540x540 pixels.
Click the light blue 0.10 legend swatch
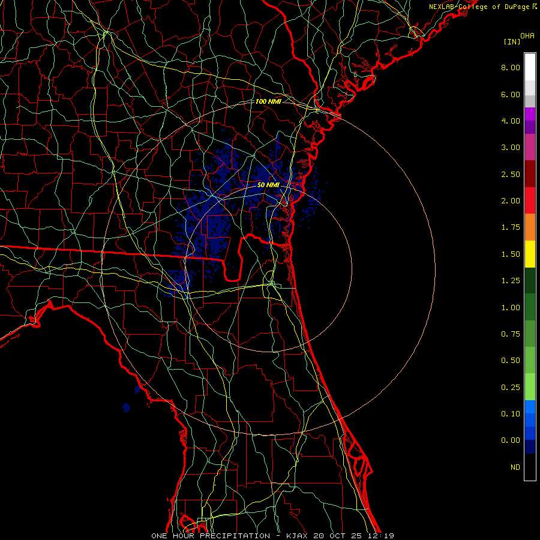point(530,407)
